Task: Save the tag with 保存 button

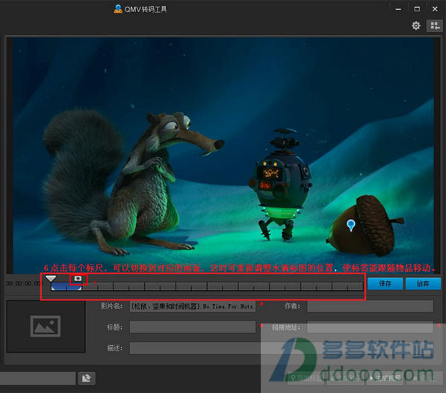Action: point(385,283)
